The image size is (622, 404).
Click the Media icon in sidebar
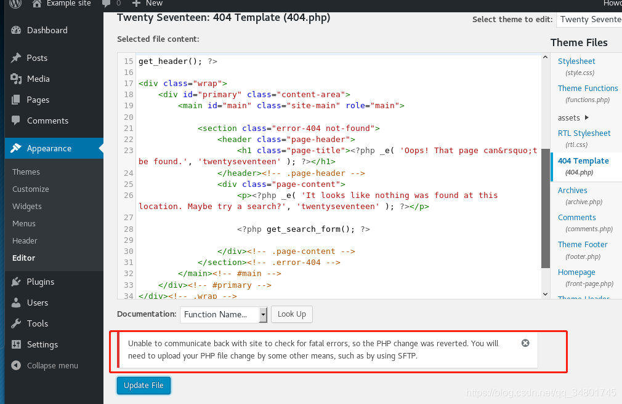pos(16,79)
